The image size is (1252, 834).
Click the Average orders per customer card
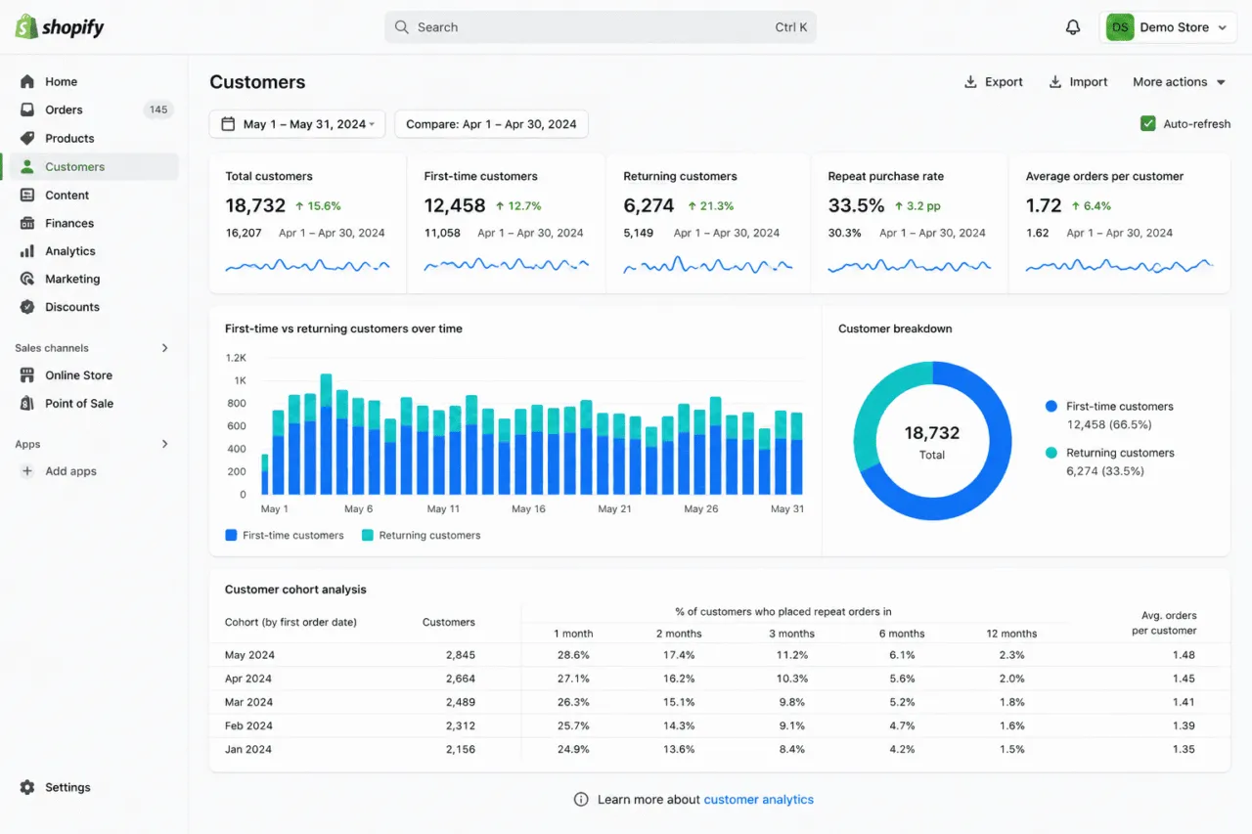tap(1119, 223)
